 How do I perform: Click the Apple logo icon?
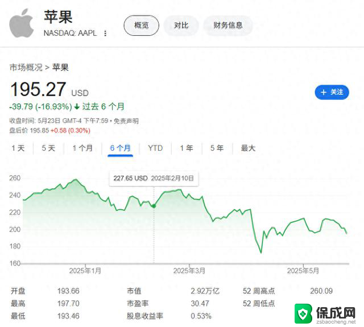pyautogui.click(x=22, y=23)
